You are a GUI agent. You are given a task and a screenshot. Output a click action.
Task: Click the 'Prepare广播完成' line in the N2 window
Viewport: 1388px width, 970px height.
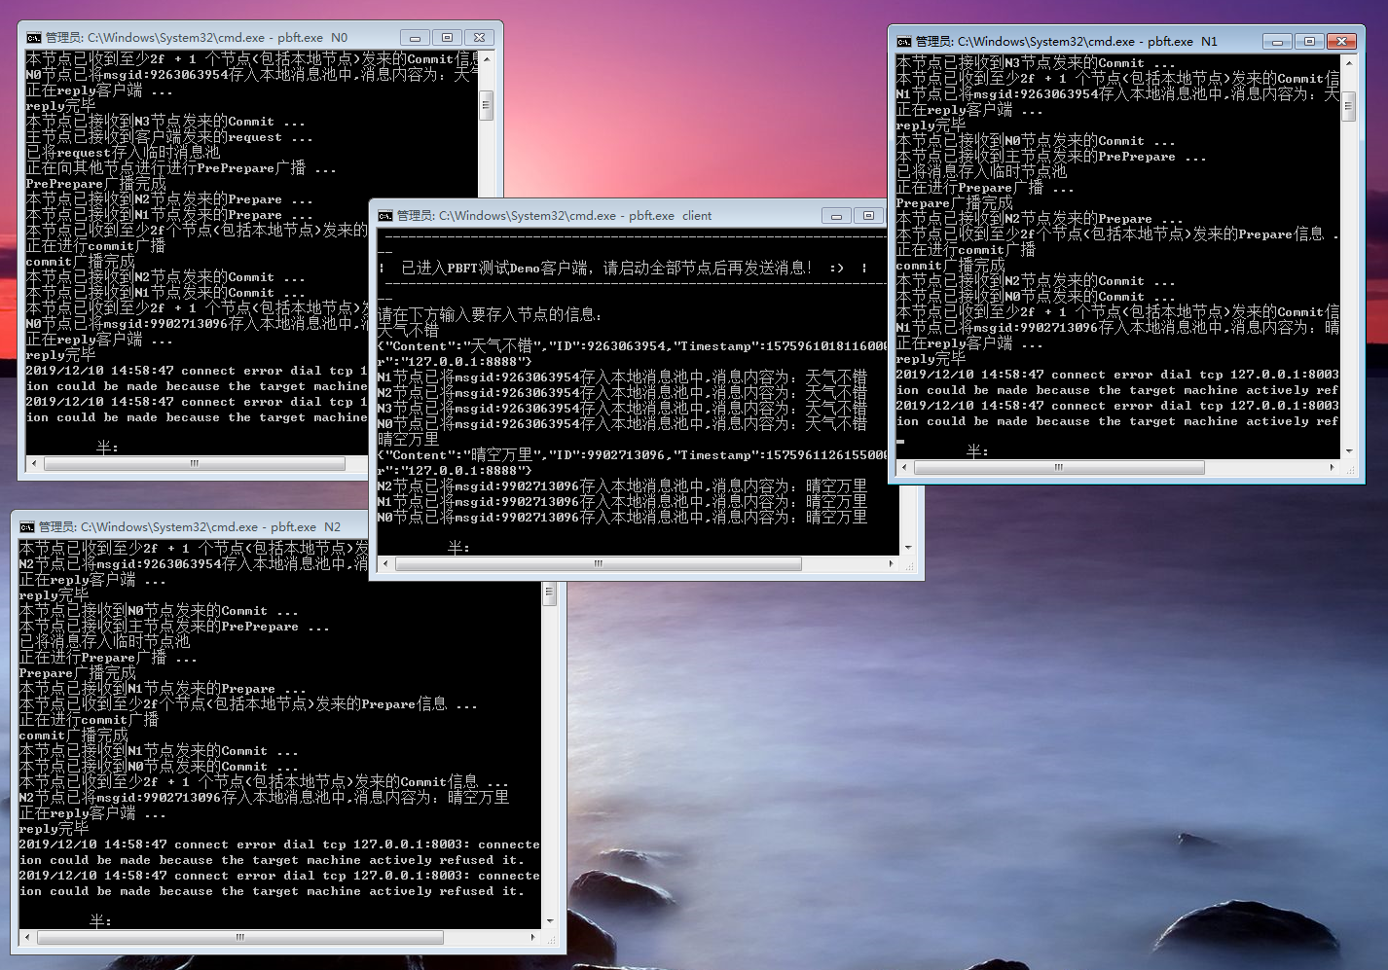(x=77, y=673)
